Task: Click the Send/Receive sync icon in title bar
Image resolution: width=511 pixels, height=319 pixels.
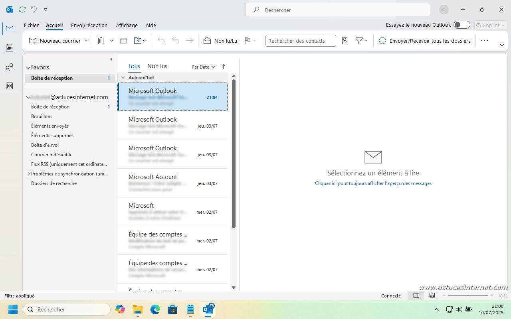Action: [22, 9]
